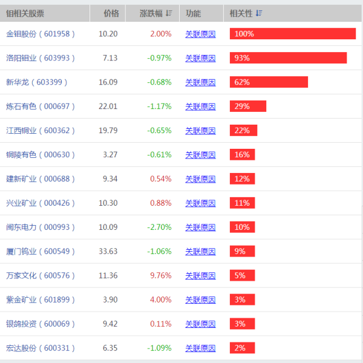Open 关联原因 link for 万家文化
The width and height of the screenshot is (363, 363).
click(200, 276)
